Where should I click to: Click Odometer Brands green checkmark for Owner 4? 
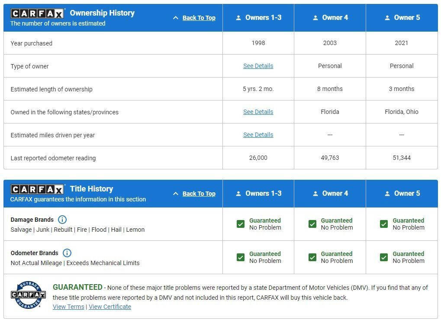coord(312,257)
